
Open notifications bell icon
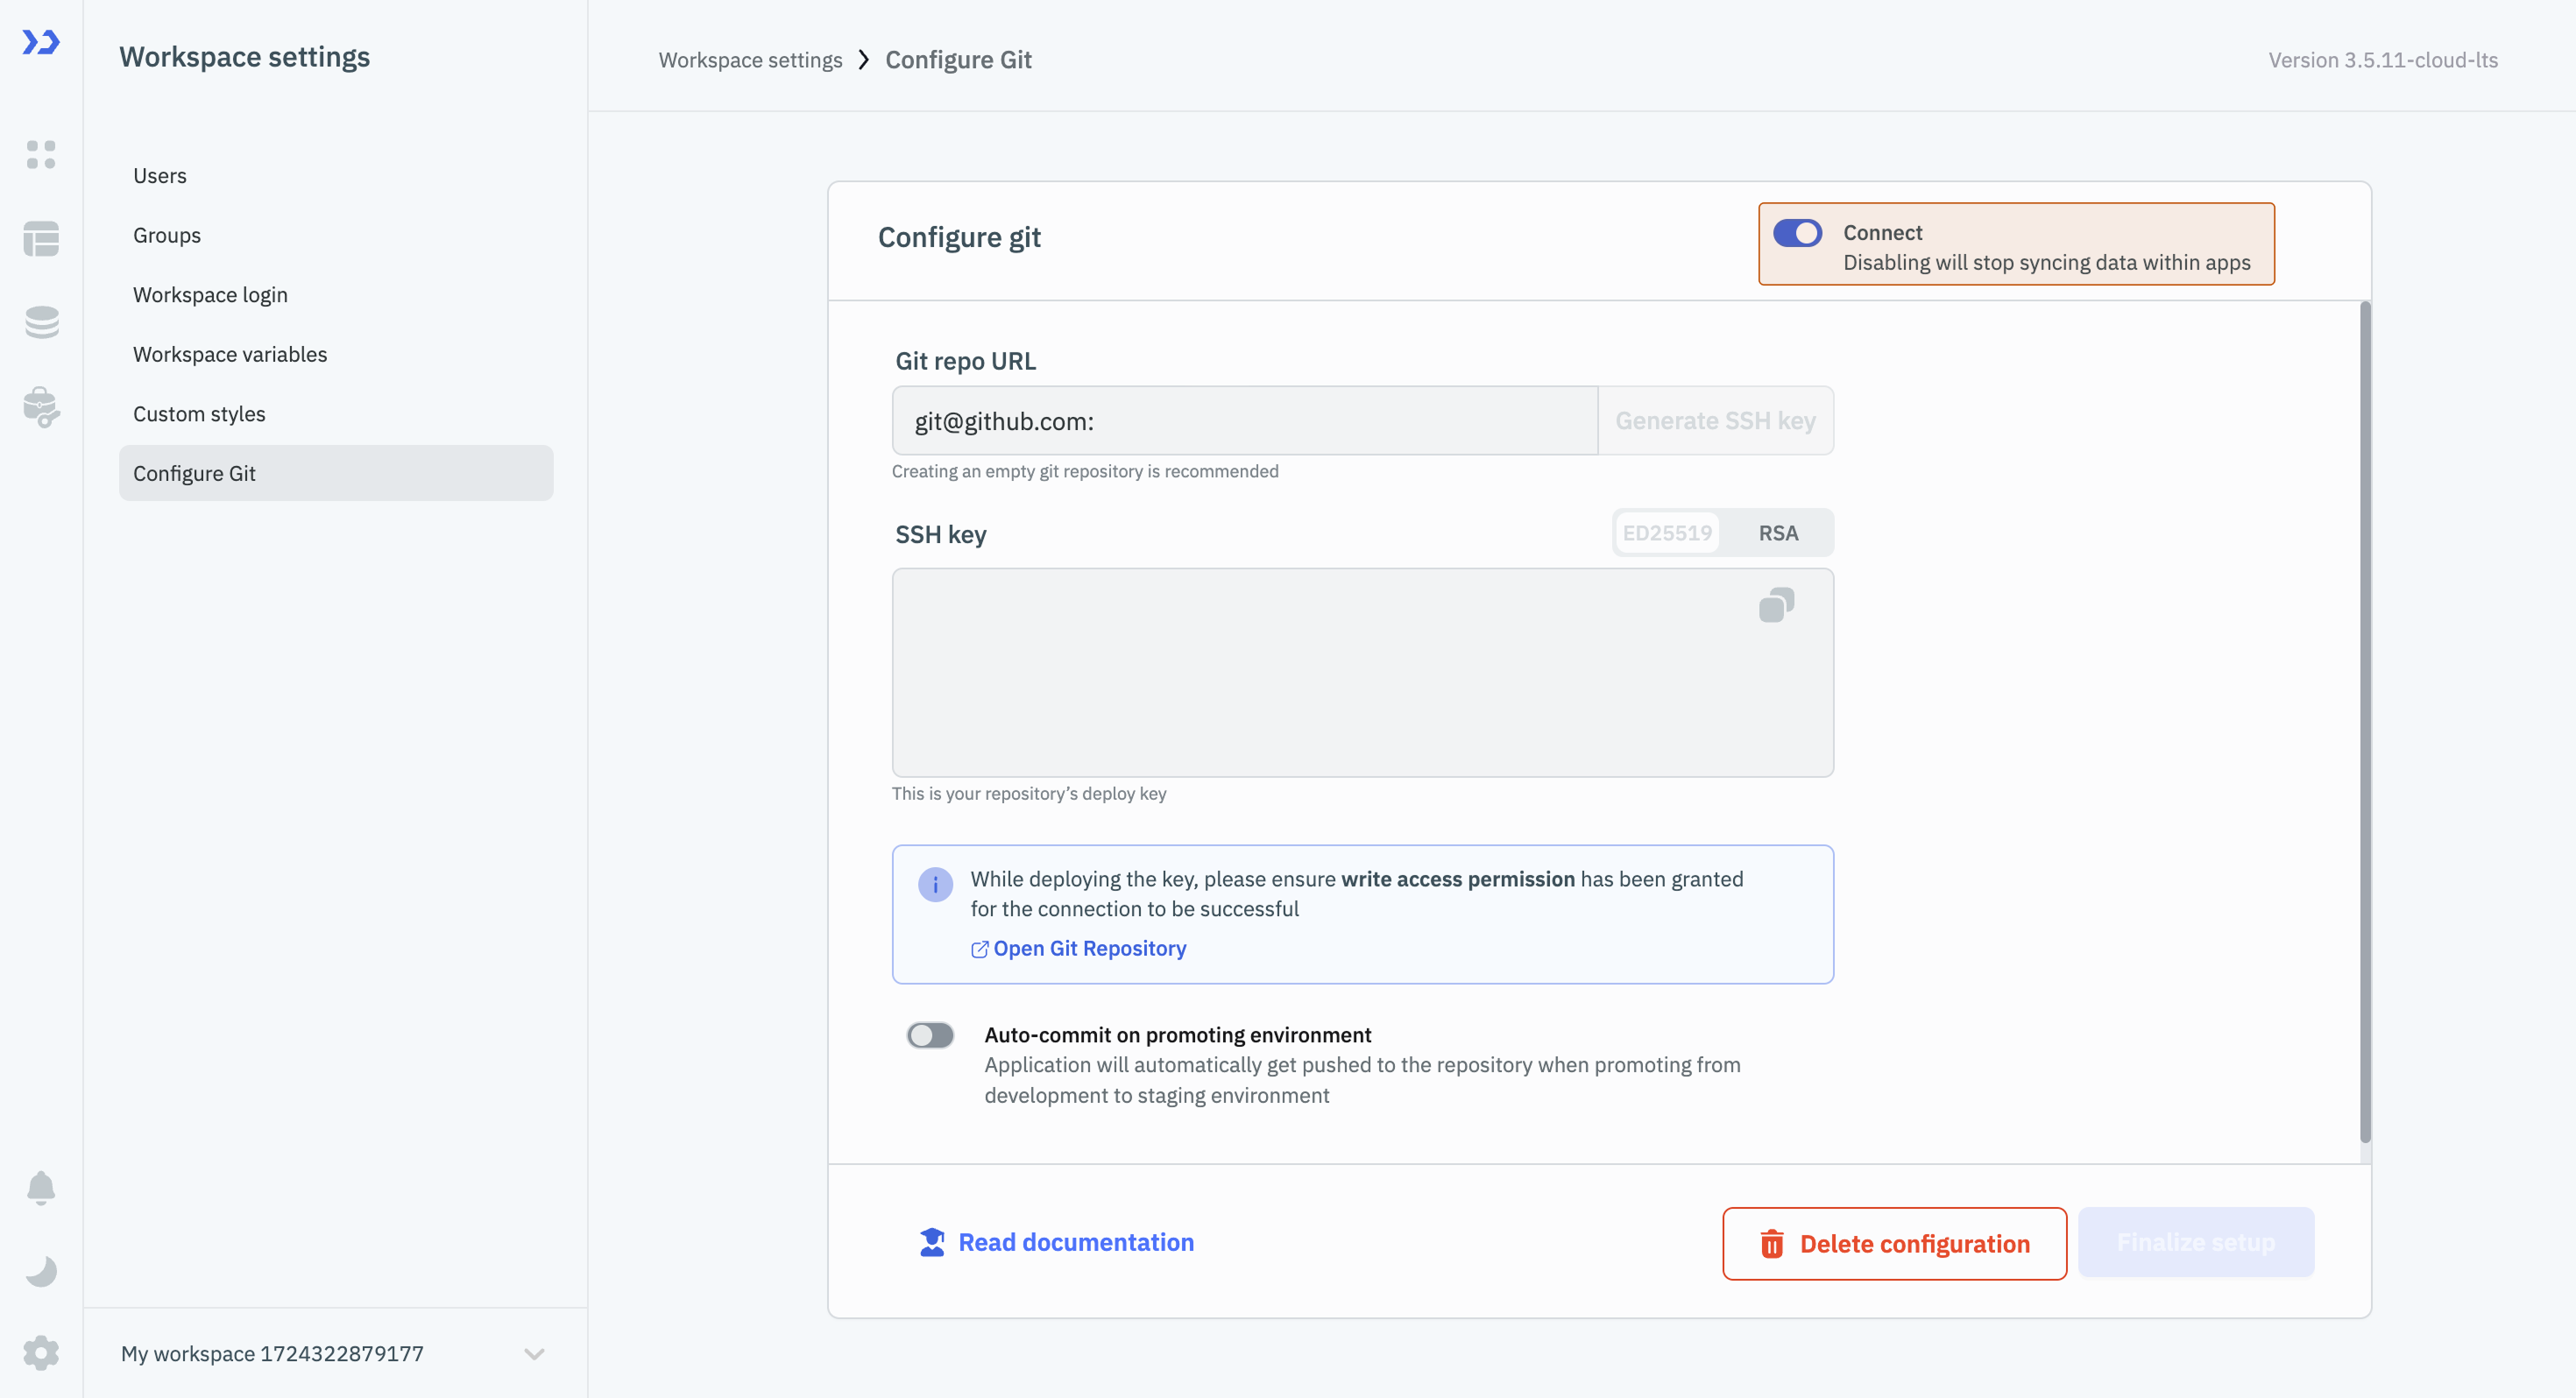[41, 1187]
